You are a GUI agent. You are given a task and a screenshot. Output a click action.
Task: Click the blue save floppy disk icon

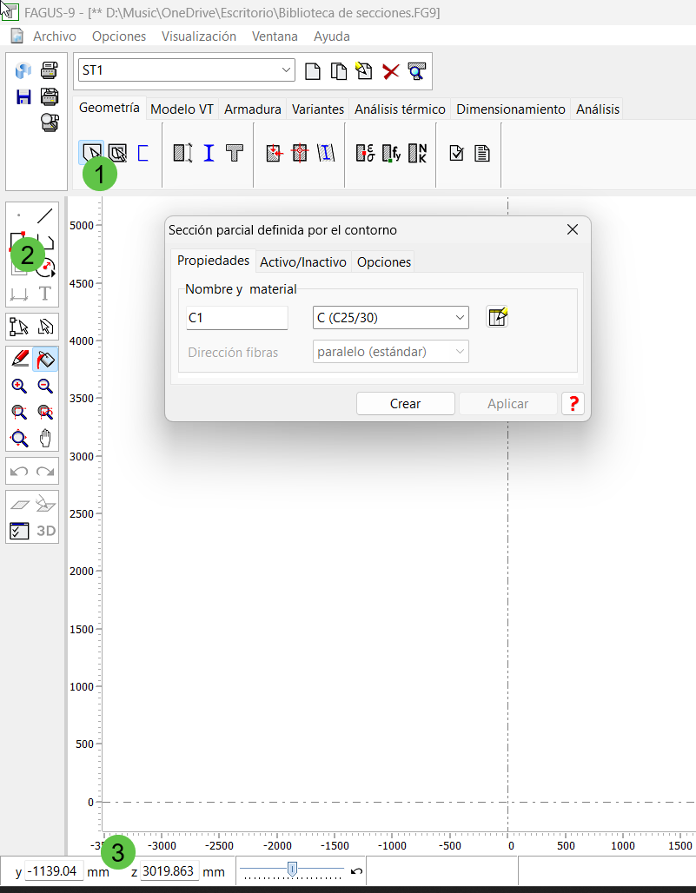23,96
